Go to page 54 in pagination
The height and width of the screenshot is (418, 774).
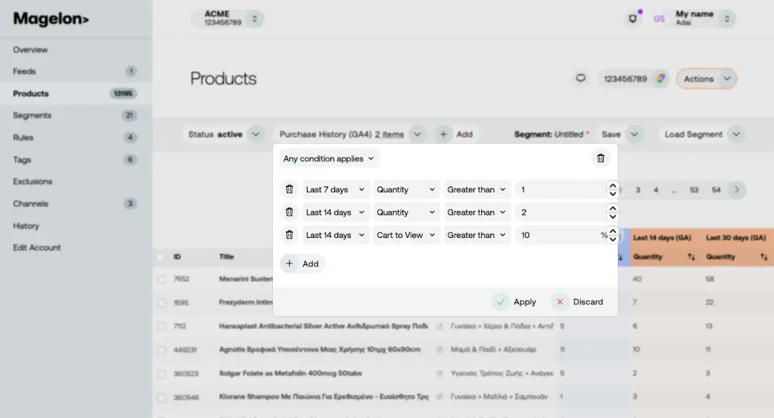[716, 190]
